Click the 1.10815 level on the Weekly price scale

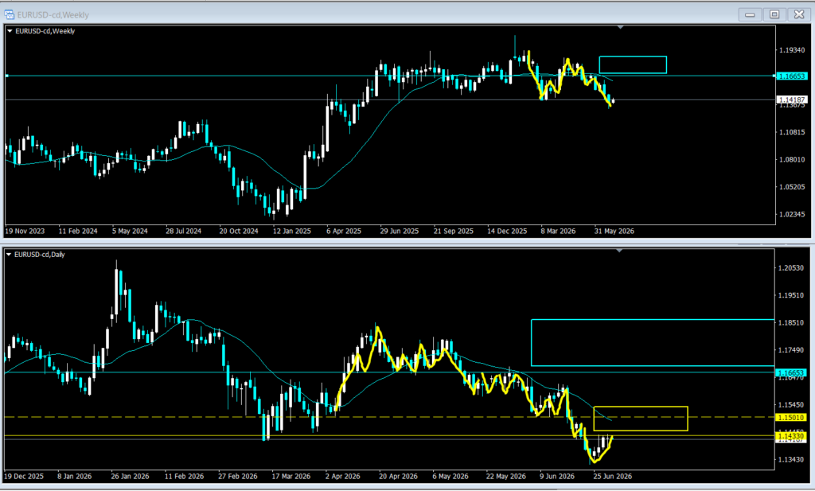pyautogui.click(x=792, y=132)
